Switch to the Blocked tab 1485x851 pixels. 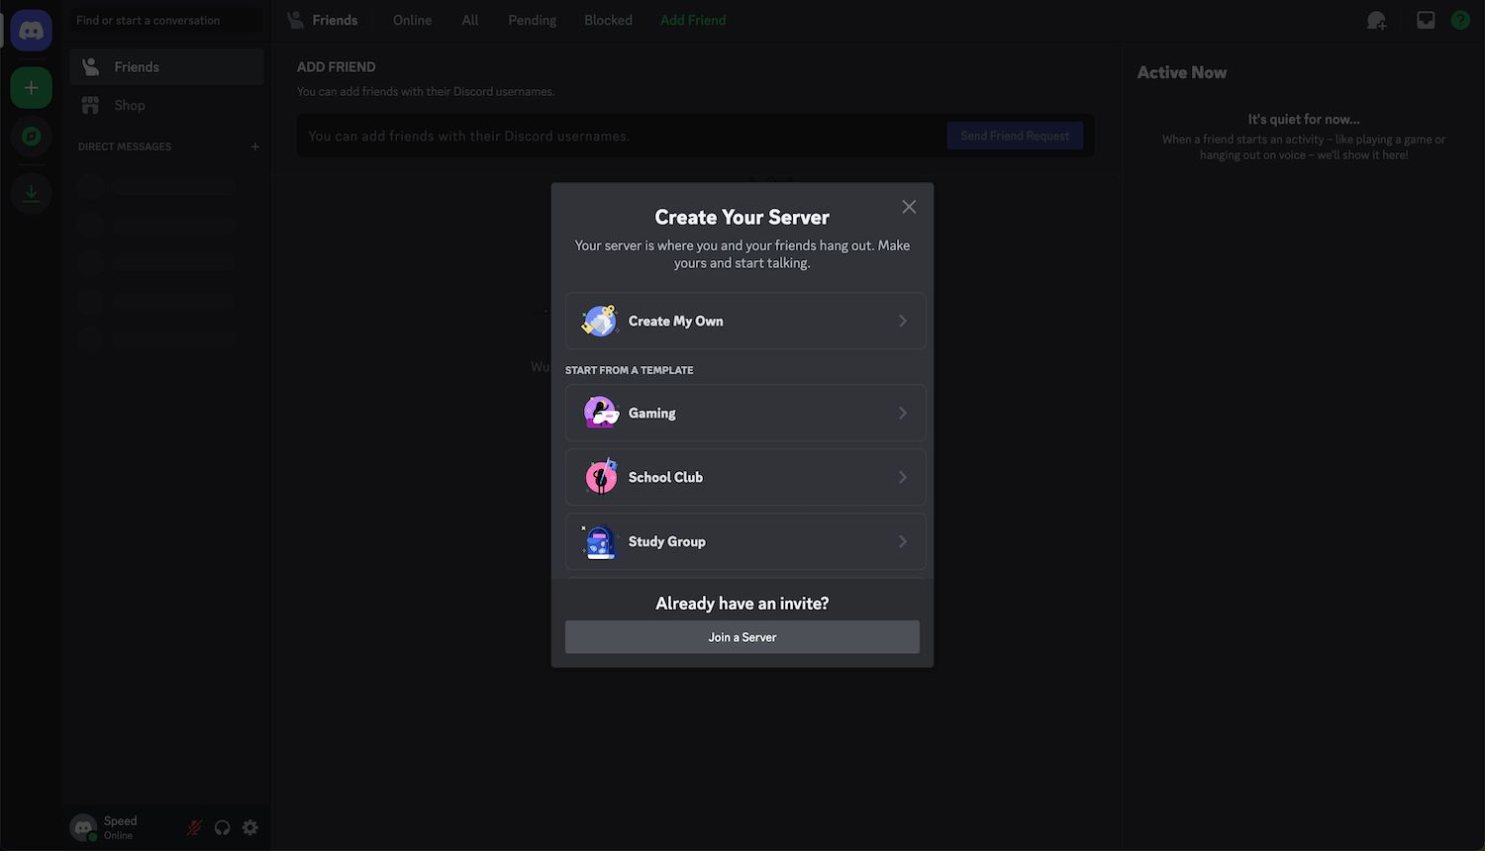pyautogui.click(x=608, y=20)
